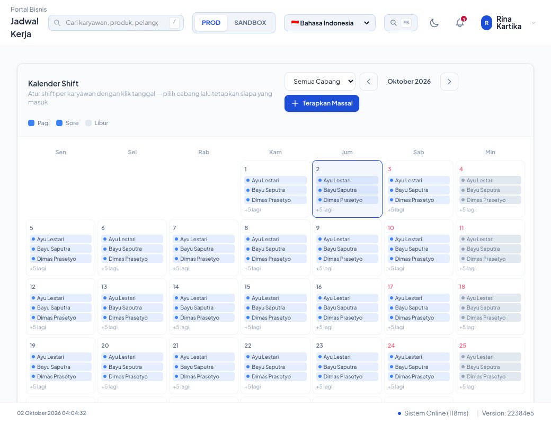
Task: Click Bayu Saputra shift on day 8
Action: [x=275, y=249]
